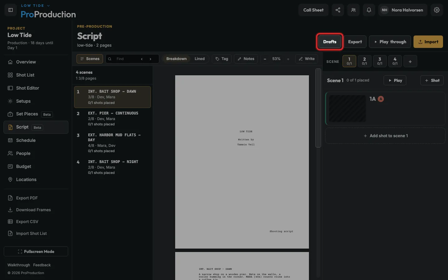Open the share icon in header

pyautogui.click(x=338, y=10)
